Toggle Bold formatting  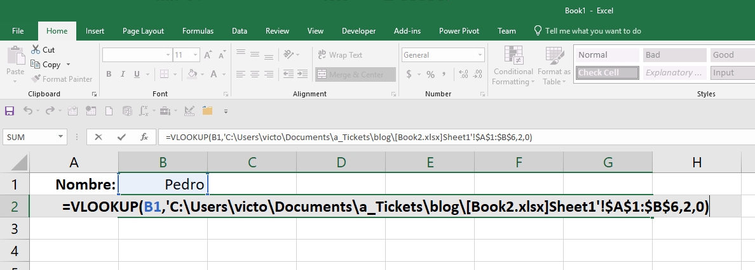(x=109, y=74)
